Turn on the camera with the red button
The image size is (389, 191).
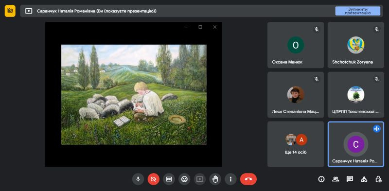pos(153,179)
